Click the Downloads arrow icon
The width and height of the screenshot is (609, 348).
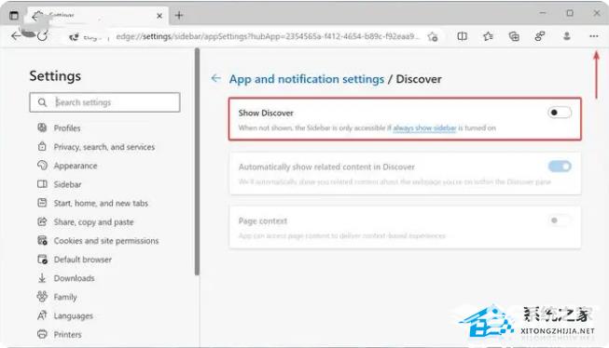coord(42,278)
